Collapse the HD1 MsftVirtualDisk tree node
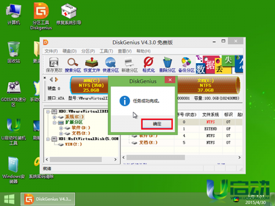 click(x=48, y=139)
